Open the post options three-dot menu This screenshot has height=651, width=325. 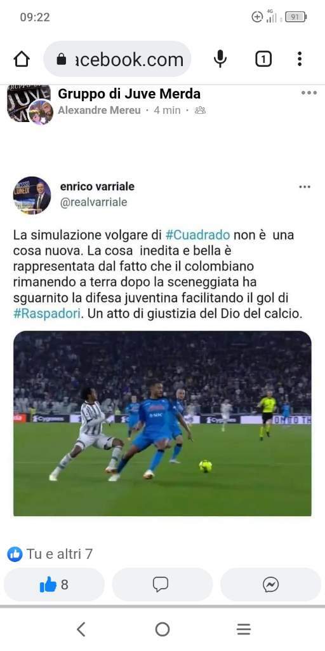click(x=309, y=93)
